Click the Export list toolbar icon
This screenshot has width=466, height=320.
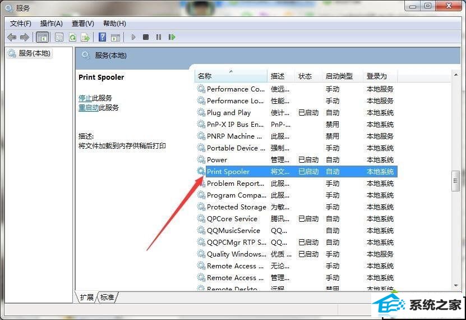pyautogui.click(x=85, y=37)
